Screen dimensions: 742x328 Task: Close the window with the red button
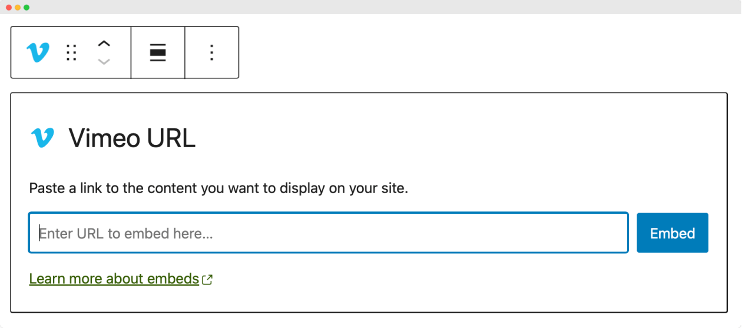coord(9,7)
